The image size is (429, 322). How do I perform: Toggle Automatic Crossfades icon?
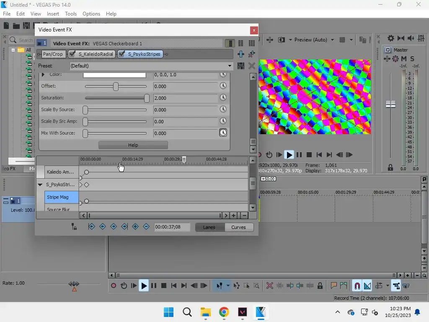367,286
